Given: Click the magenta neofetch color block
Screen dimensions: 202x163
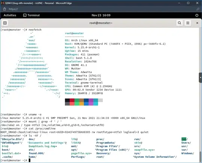Looking at the screenshot, I should click(x=91, y=100).
